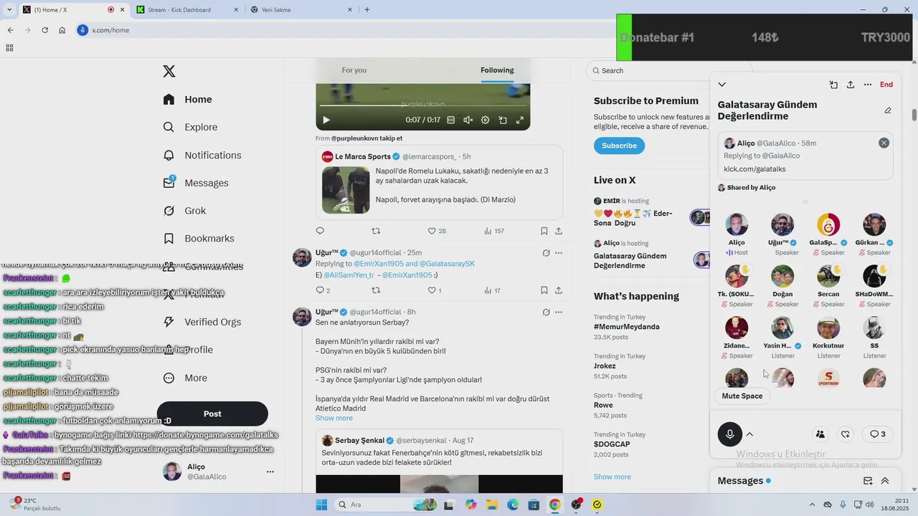Image resolution: width=918 pixels, height=516 pixels.
Task: Open Uğur speaker avatar in Space
Action: 782,224
